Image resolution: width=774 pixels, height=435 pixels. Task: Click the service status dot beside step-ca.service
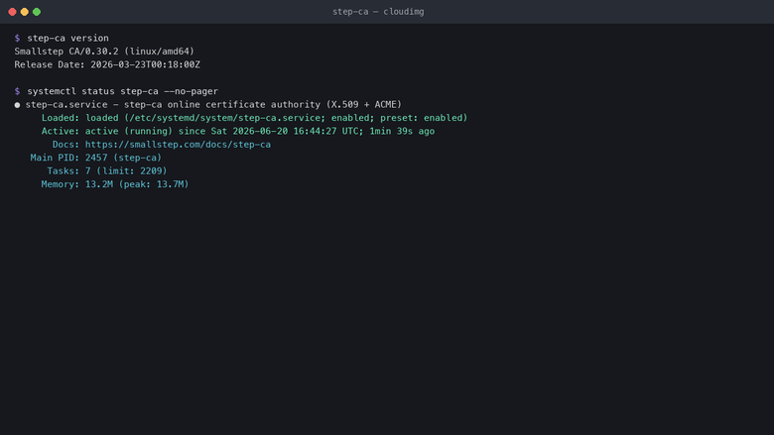17,105
